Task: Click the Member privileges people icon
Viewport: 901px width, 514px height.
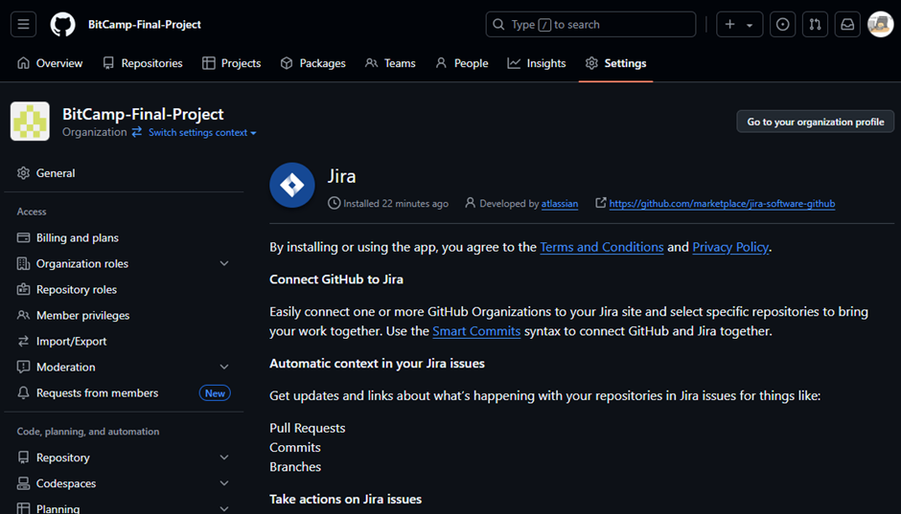Action: pyautogui.click(x=23, y=315)
